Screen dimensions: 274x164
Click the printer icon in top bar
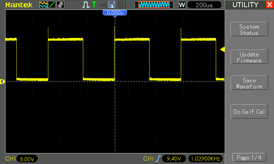120,5
